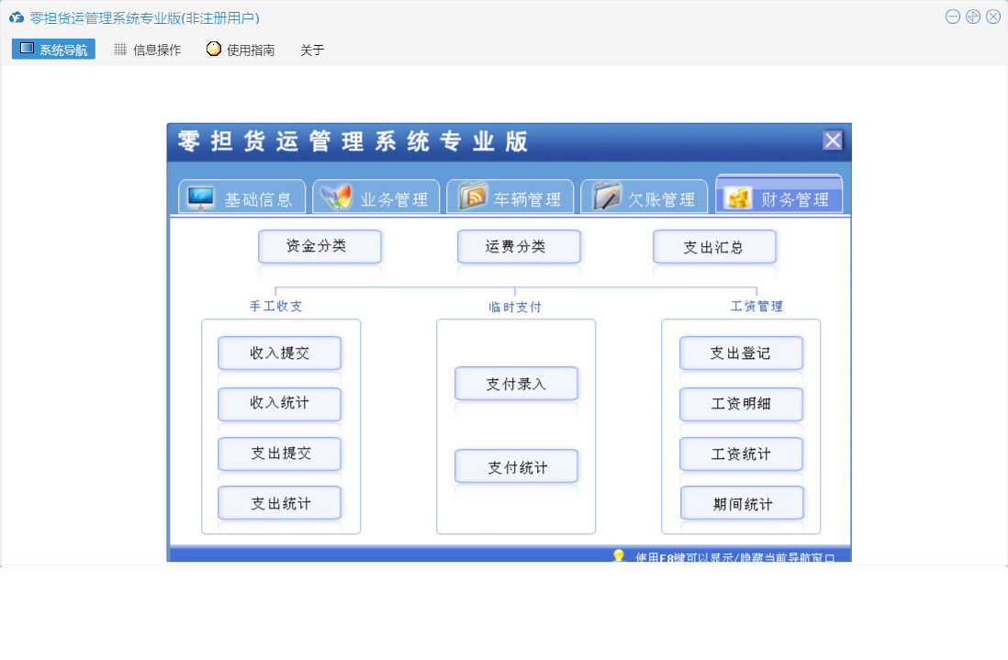The width and height of the screenshot is (1008, 660).
Task: Open the 信息操作 menu
Action: (x=147, y=50)
